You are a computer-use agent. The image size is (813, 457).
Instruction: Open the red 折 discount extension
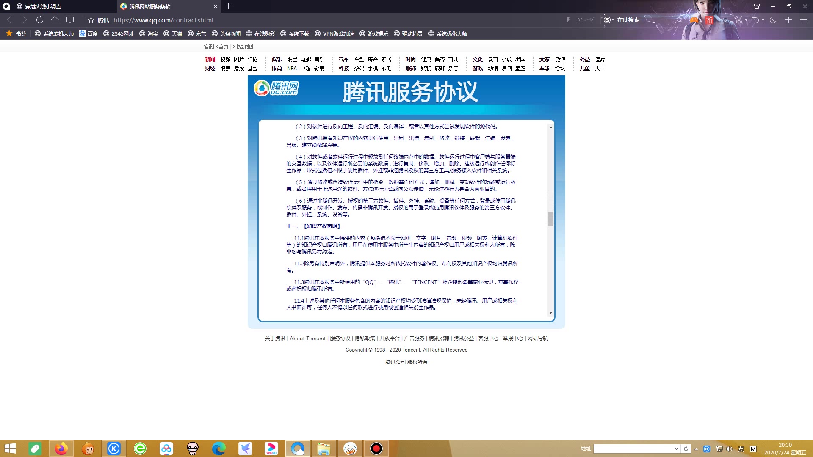(709, 20)
